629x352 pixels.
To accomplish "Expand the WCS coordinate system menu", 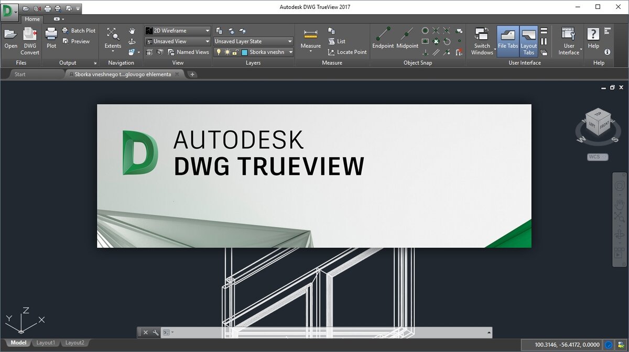I will point(598,157).
